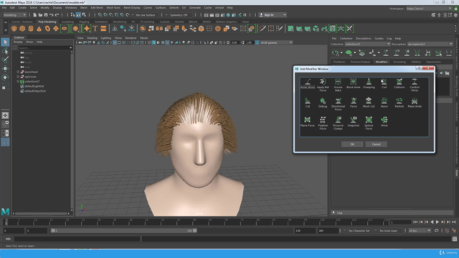Switch to the Grooming tab in XGen
The height and width of the screenshot is (258, 459).
(399, 62)
